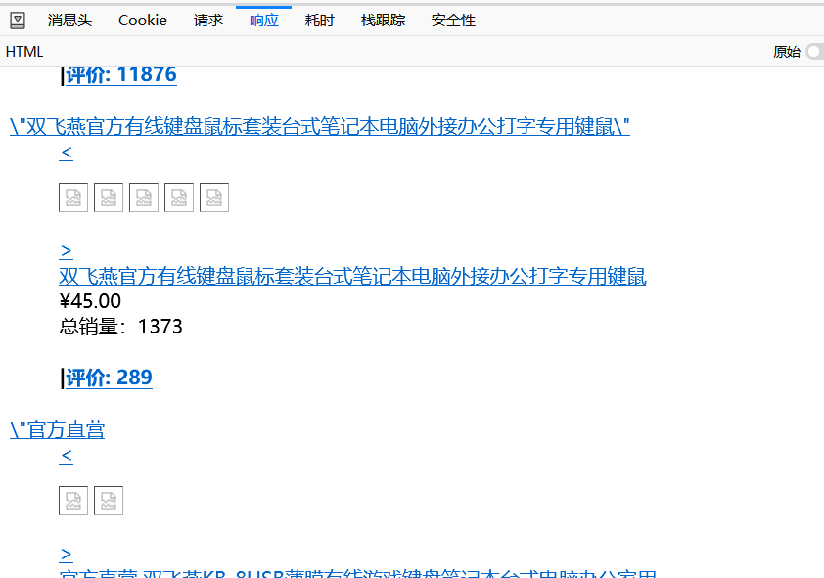This screenshot has width=824, height=578.
Task: Open the 请求 tab
Action: [x=208, y=21]
